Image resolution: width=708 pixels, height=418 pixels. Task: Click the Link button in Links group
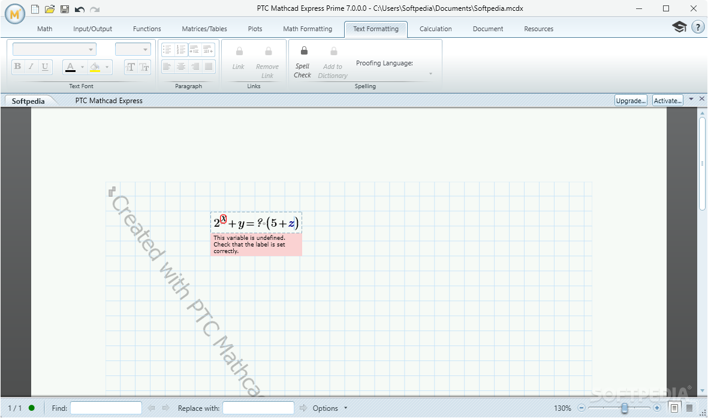click(x=239, y=59)
